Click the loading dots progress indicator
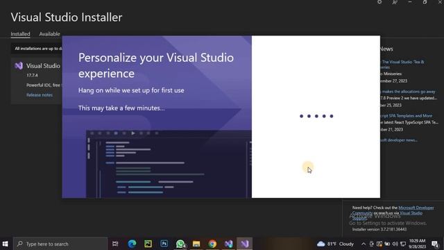Viewport: 444px width, 250px height. pyautogui.click(x=316, y=116)
